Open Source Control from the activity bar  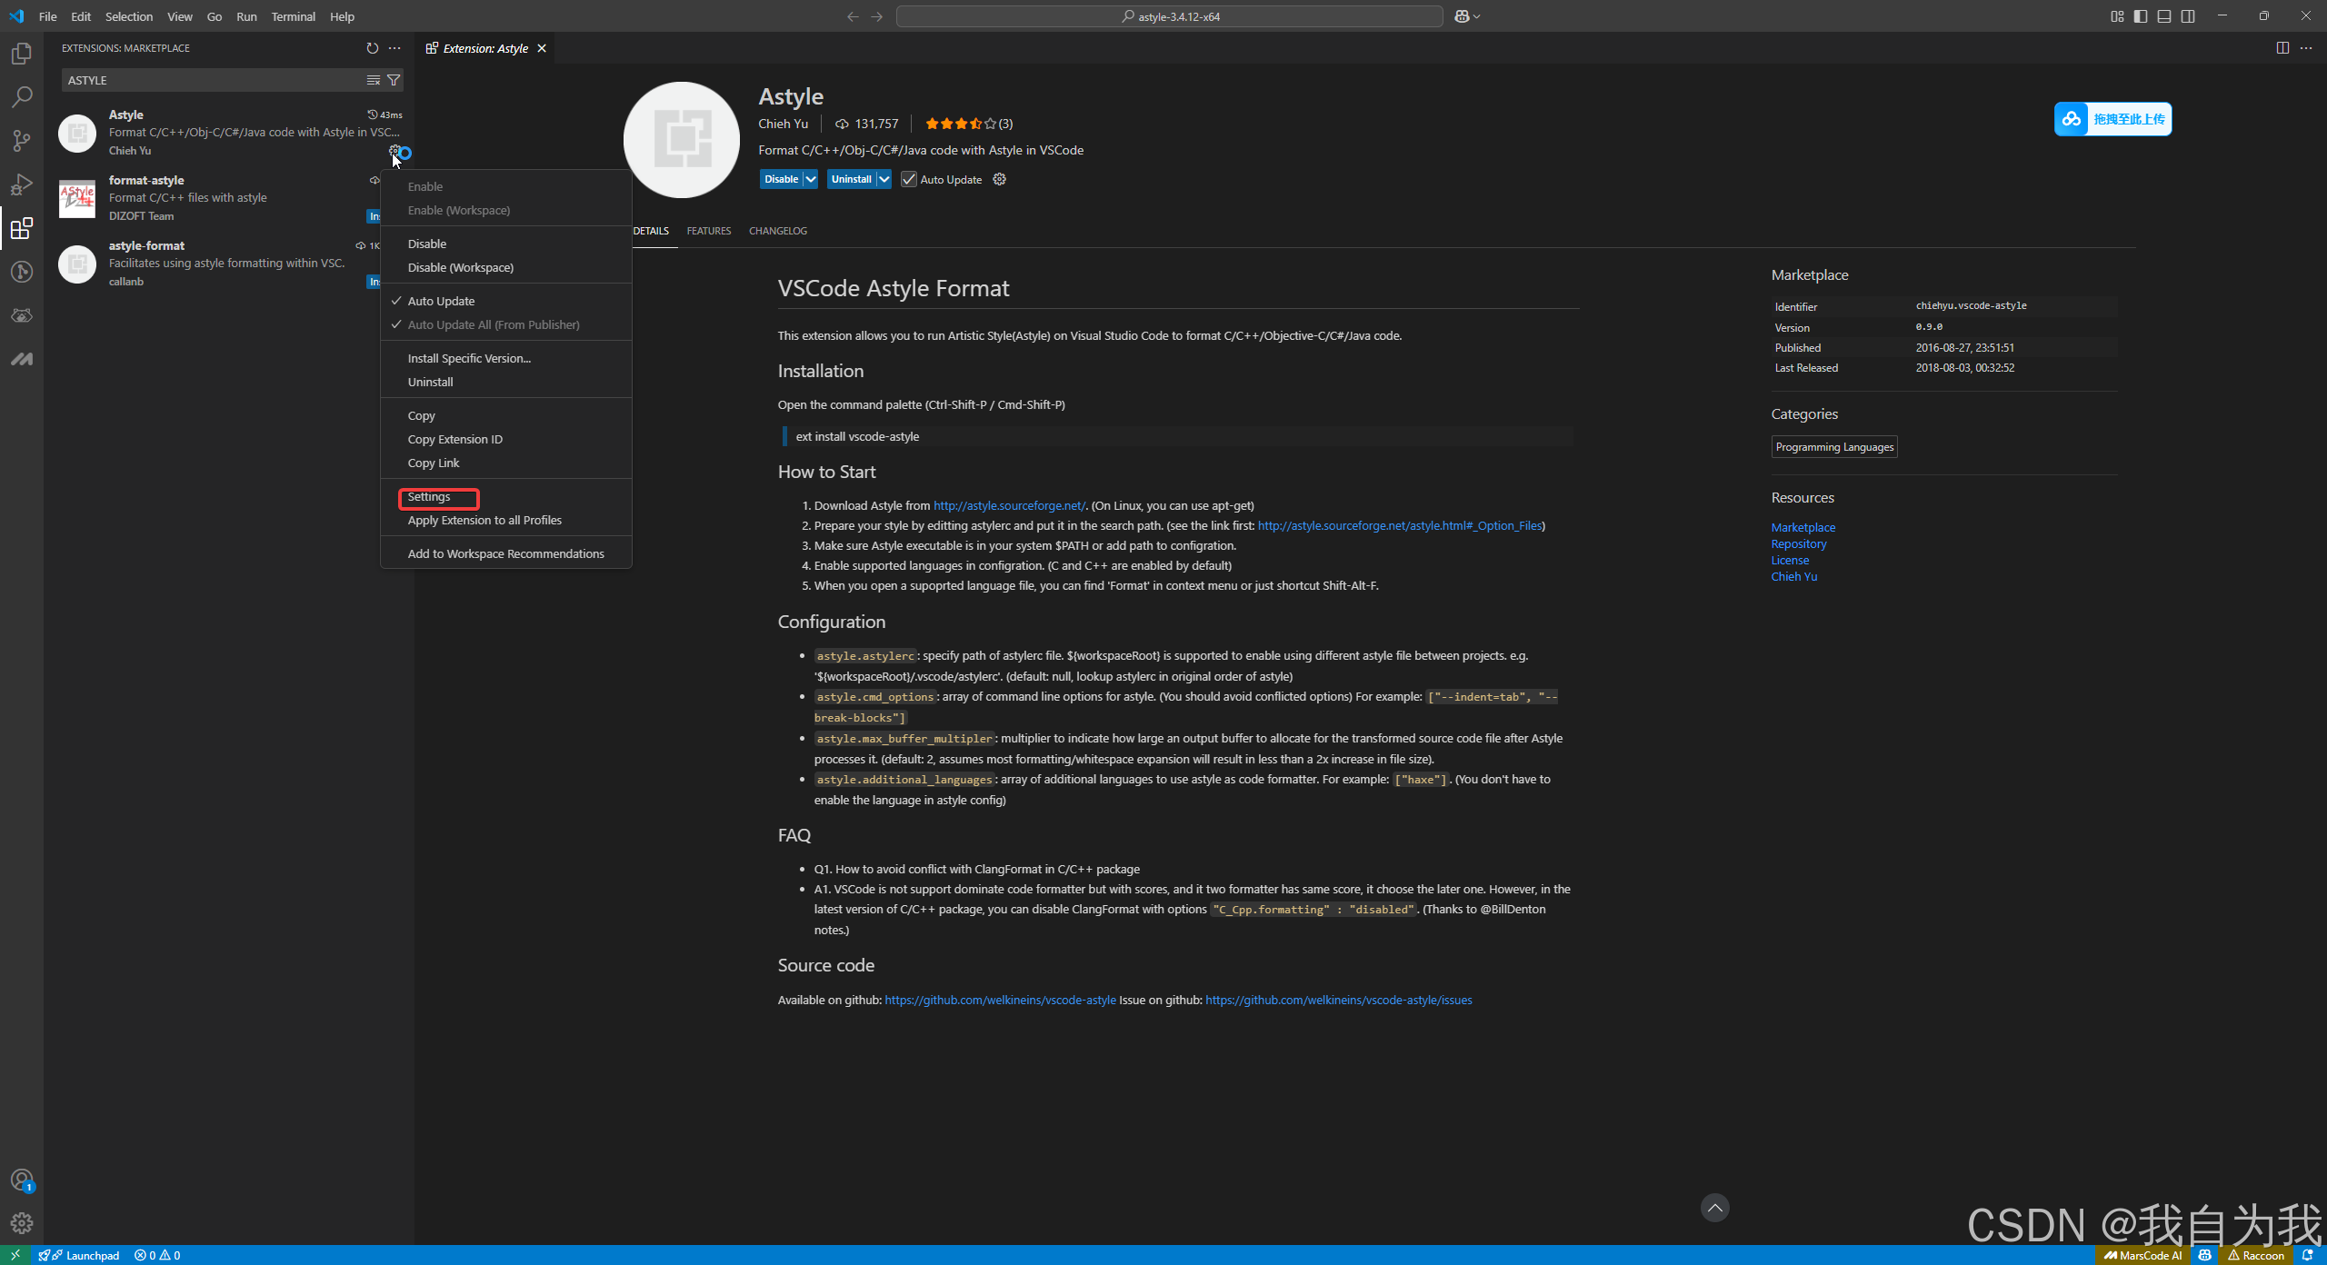21,140
